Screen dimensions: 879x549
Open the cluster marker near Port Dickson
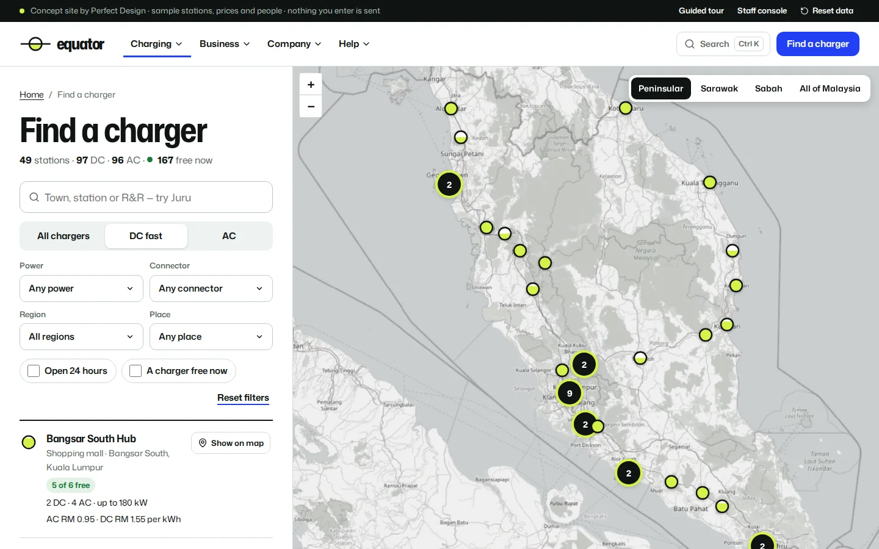[585, 425]
